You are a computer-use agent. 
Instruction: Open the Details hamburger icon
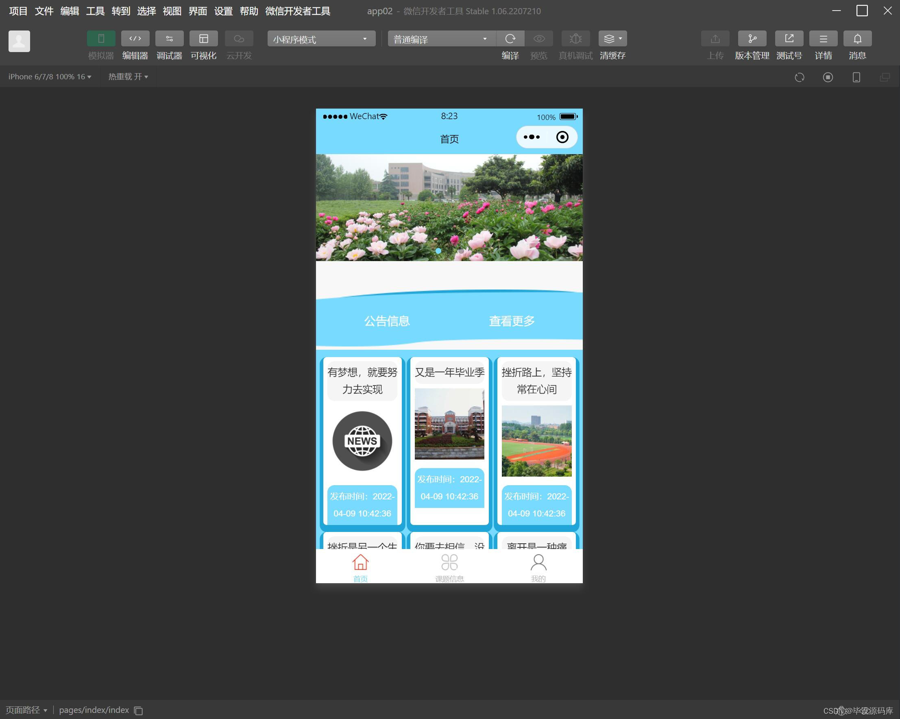(823, 39)
